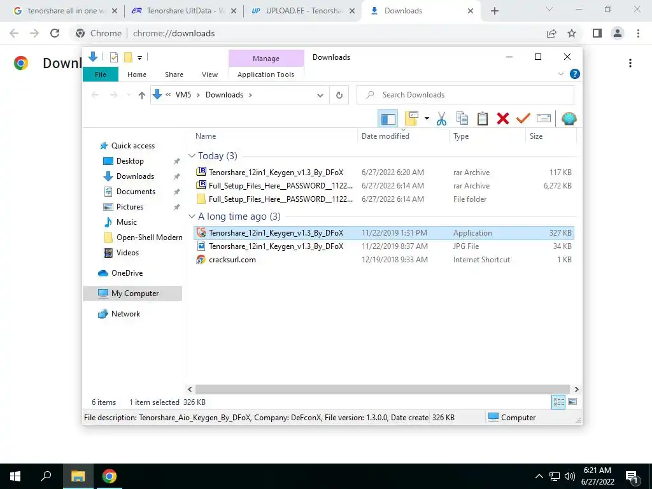
Task: Click the quick access New Folder icon
Action: (x=128, y=57)
